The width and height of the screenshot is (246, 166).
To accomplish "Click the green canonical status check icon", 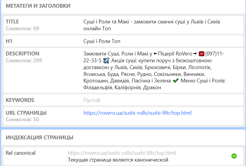I will (234, 156).
